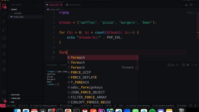Click Go 1.18 in status bar
The width and height of the screenshot is (199, 112).
[11, 106]
